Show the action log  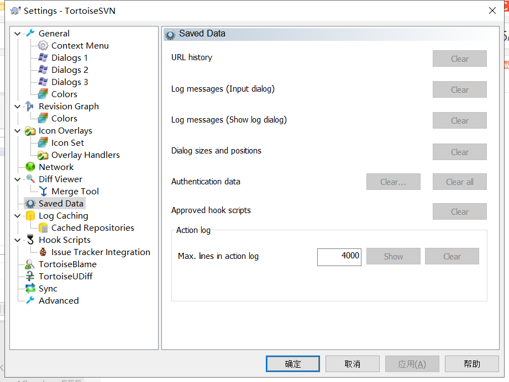393,256
